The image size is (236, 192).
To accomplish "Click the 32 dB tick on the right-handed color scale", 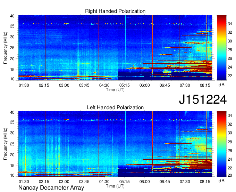I will pos(230,32).
